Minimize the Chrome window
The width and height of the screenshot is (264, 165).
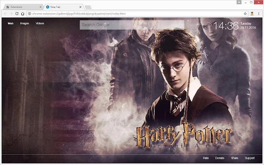point(246,2)
